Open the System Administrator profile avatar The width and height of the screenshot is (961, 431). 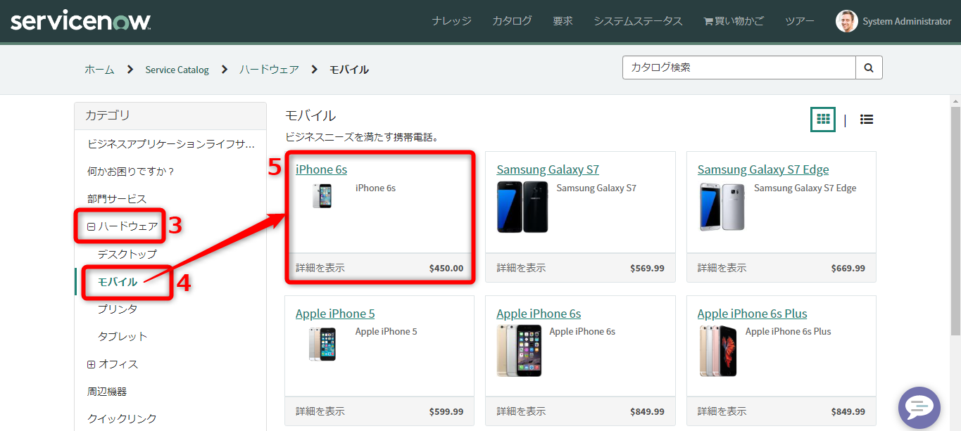tap(846, 20)
